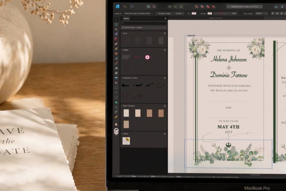Open the Fill colour swatch
Screen dimensions: 286x191
[194, 13]
